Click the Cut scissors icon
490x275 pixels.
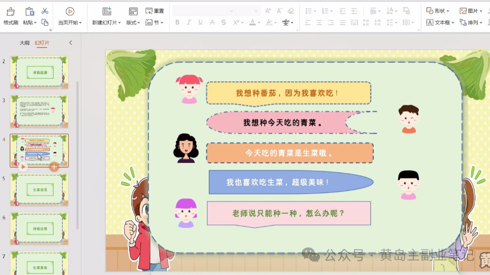[45, 11]
